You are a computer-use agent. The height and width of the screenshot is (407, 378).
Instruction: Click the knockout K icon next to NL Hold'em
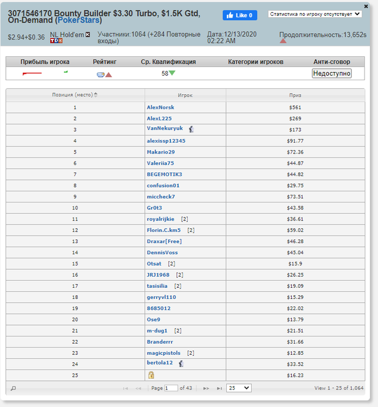[x=88, y=34]
